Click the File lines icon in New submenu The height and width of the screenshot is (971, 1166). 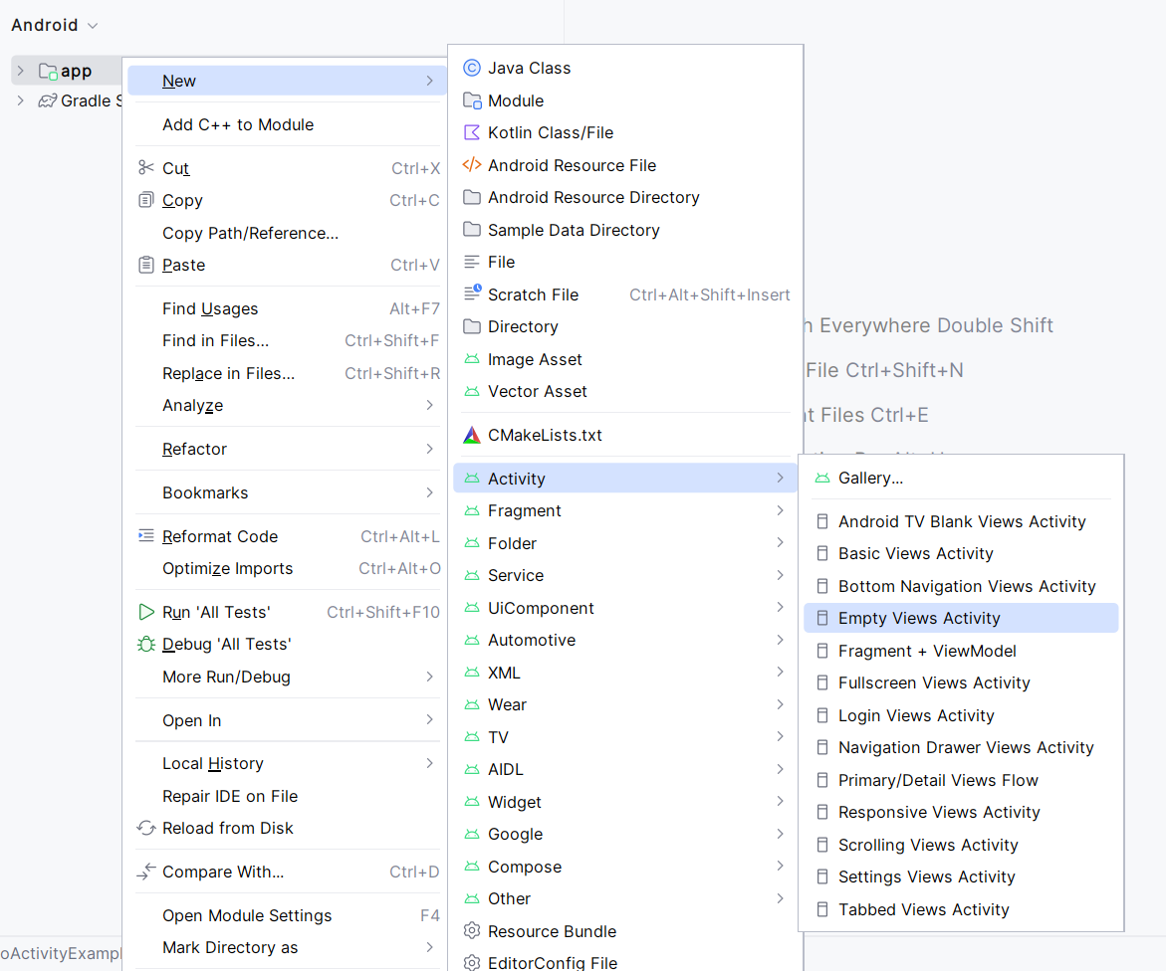click(471, 262)
